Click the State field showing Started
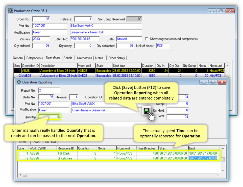 point(129,39)
